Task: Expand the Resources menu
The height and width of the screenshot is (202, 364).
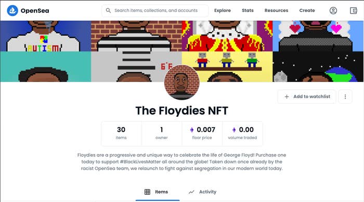Action: point(276,10)
